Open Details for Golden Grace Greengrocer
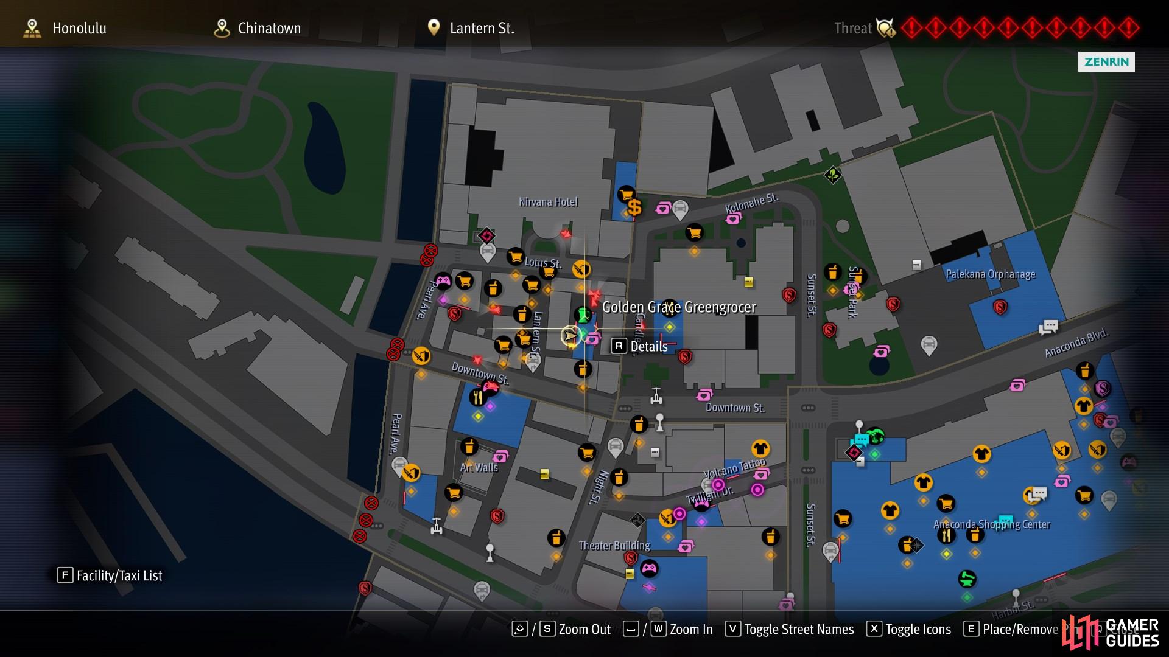 (639, 346)
